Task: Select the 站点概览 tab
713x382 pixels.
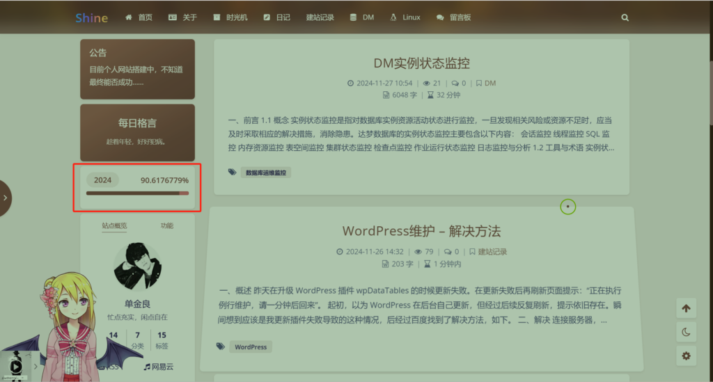Action: pos(114,225)
